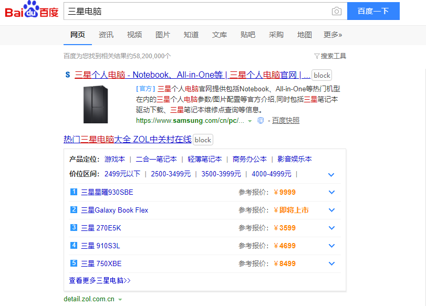Click 查看更多三星电脑>> link
This screenshot has width=426, height=306.
tap(100, 280)
